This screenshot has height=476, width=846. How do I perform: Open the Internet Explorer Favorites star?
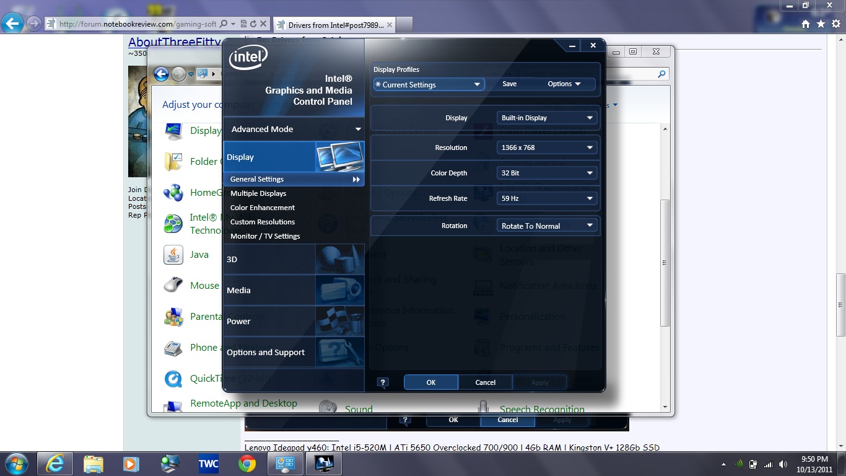click(821, 24)
